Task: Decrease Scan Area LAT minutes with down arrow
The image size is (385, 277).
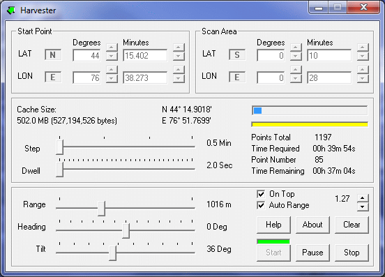Action: pos(363,57)
